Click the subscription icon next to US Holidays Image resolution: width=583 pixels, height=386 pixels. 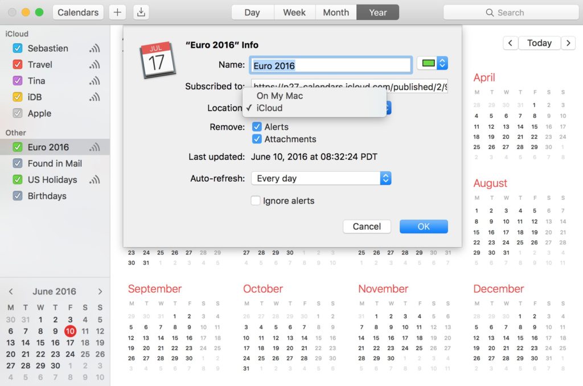[95, 180]
